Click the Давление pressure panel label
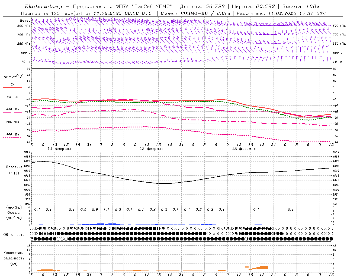The height and width of the screenshot is (277, 347). [x=14, y=167]
